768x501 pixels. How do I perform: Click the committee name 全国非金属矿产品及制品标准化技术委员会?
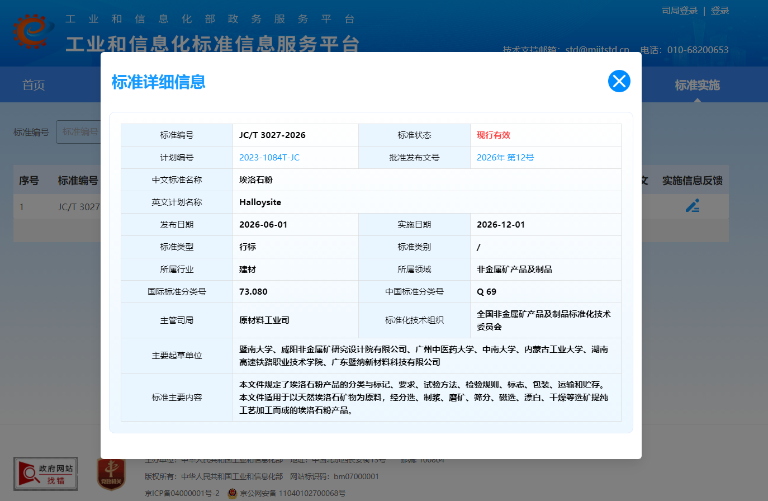544,320
